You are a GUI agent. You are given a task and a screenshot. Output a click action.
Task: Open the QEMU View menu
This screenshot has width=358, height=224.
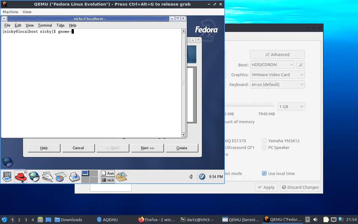(27, 12)
